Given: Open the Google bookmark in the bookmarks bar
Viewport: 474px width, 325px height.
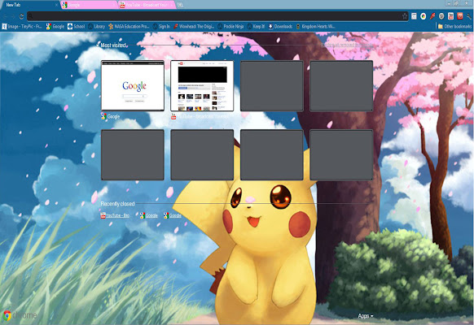Looking at the screenshot, I should point(55,27).
